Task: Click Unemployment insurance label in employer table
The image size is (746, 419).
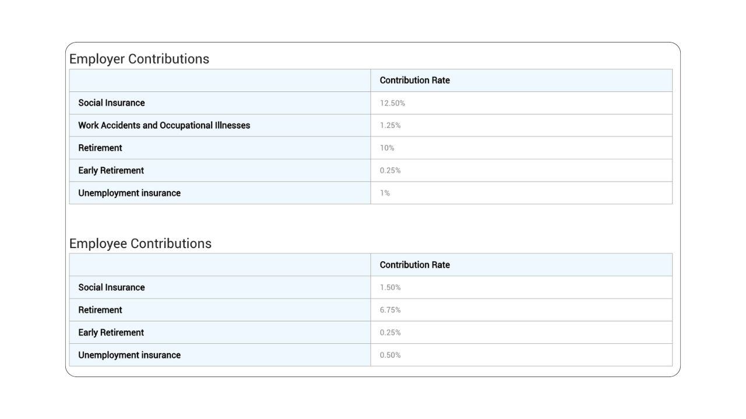Action: pyautogui.click(x=129, y=193)
